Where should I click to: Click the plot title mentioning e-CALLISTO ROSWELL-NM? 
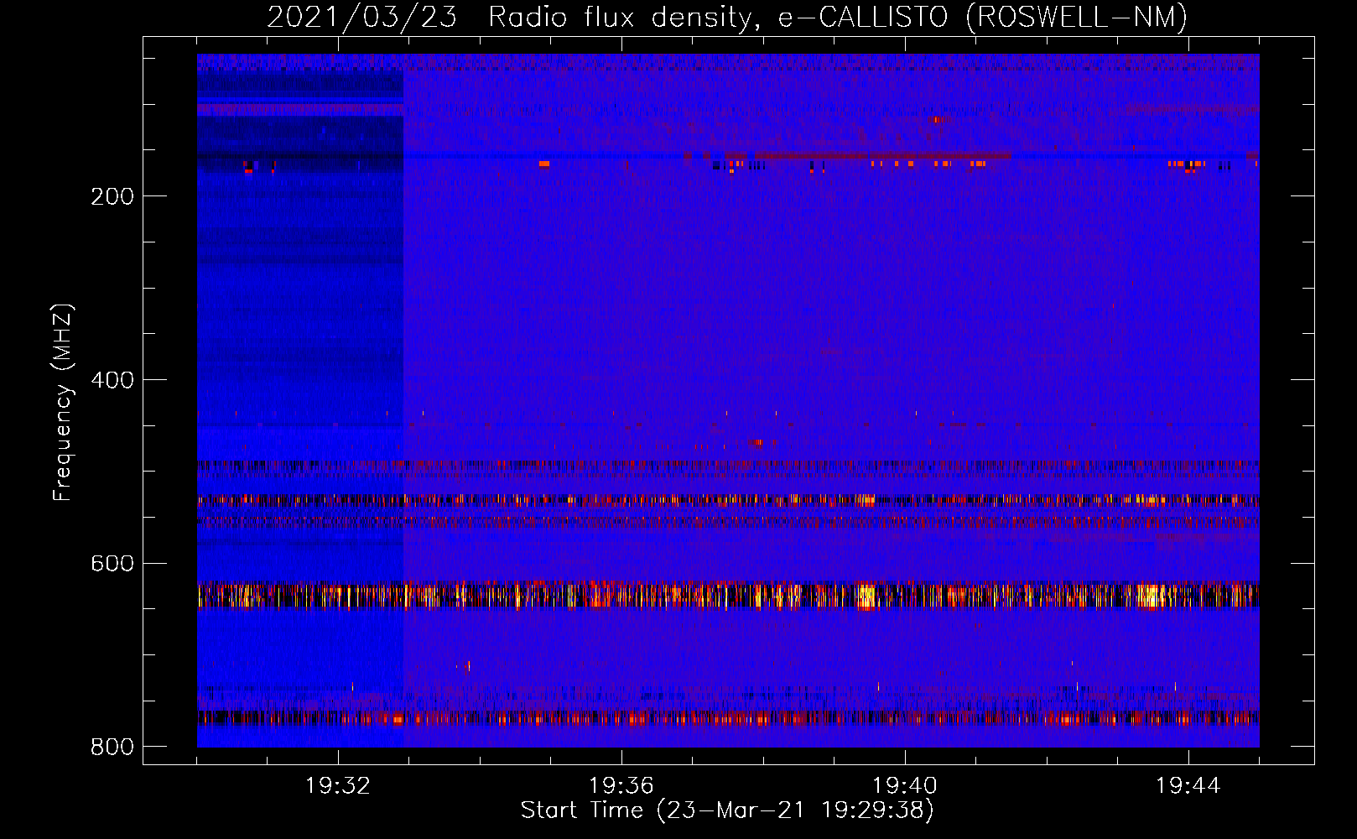coord(727,17)
